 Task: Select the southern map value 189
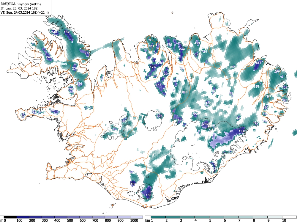coord(148,195)
